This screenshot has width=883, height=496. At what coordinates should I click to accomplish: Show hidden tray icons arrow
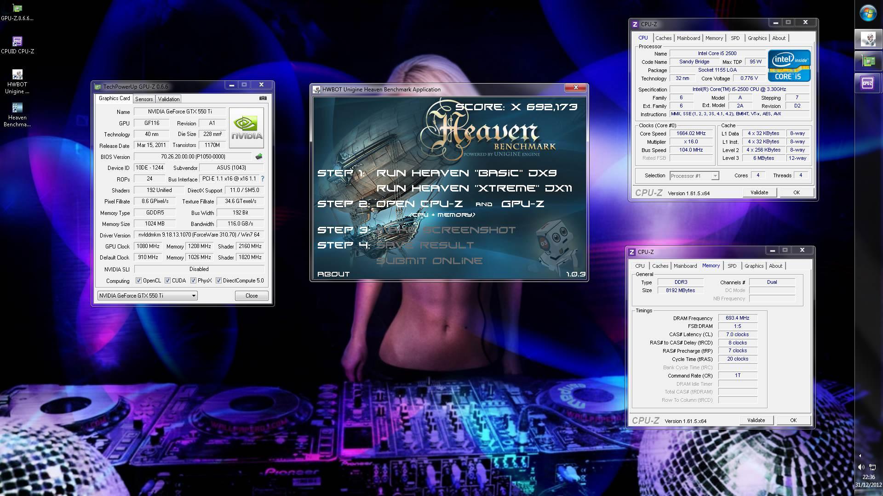click(x=860, y=456)
